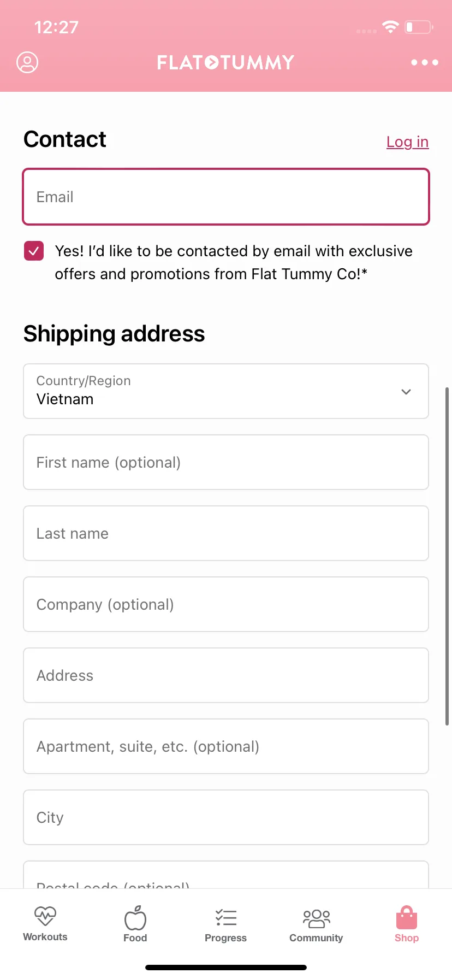Follow the Log in link
The width and height of the screenshot is (452, 979).
(407, 141)
